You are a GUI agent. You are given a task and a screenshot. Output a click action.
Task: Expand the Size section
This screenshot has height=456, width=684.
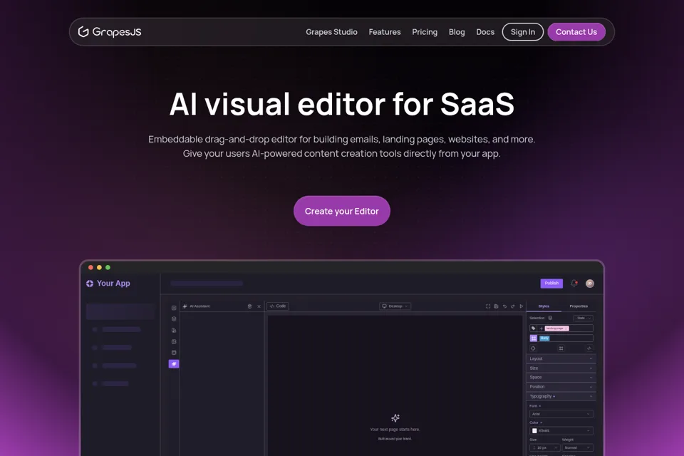coord(561,368)
